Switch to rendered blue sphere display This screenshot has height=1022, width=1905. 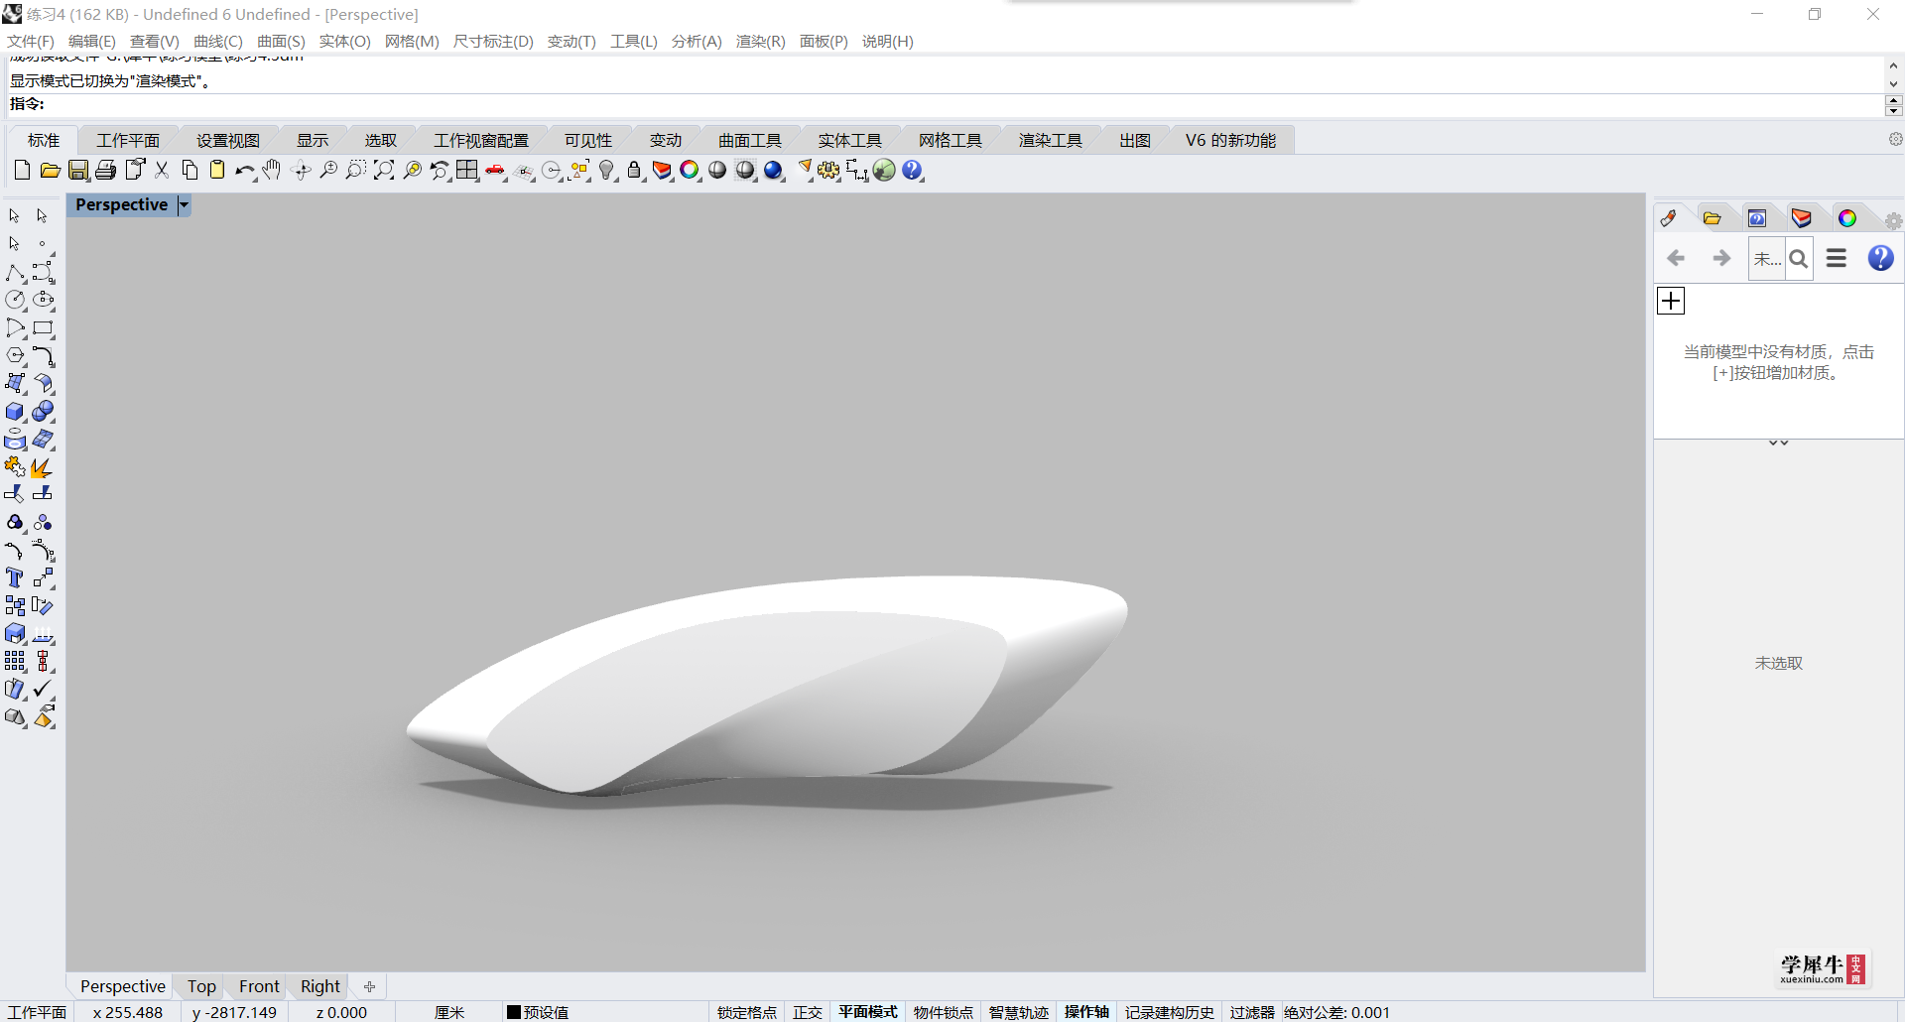774,171
